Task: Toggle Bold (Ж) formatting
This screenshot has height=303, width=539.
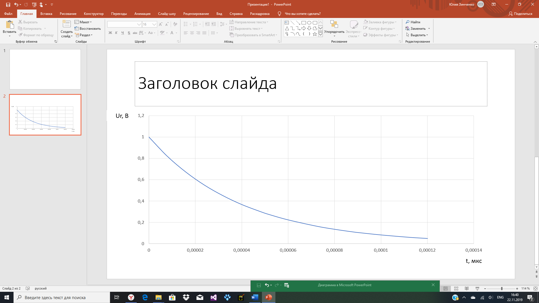Action: click(x=110, y=33)
